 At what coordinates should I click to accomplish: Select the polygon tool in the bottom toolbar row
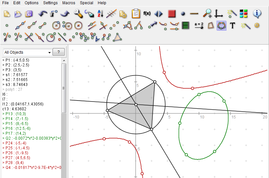(117, 37)
